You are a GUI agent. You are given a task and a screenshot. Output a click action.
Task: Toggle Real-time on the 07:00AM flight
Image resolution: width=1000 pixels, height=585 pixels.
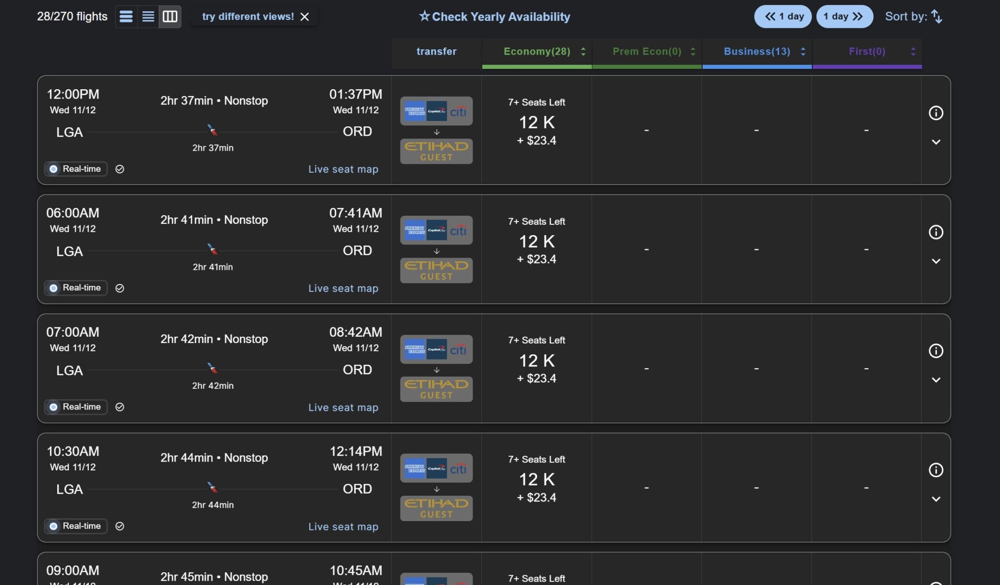coord(76,407)
